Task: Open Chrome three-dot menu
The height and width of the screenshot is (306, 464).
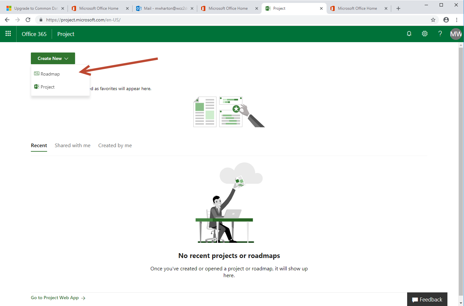Action: [457, 20]
